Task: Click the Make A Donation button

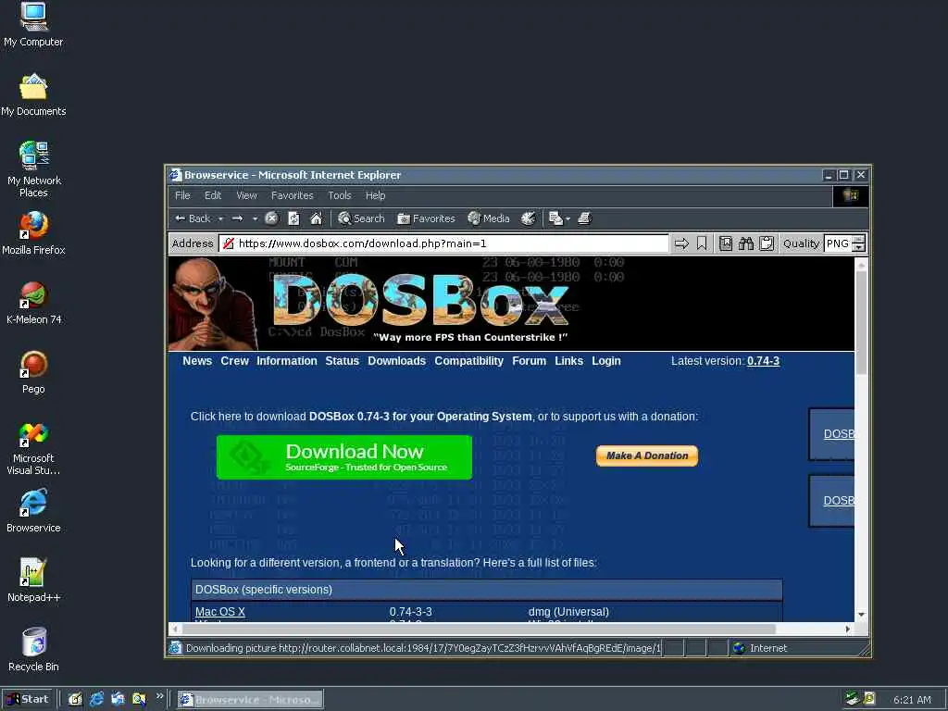Action: point(647,455)
